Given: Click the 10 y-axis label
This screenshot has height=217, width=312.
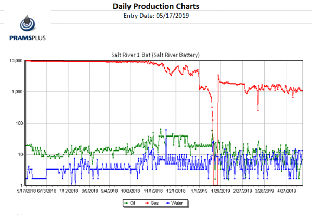Looking at the screenshot, I should [x=20, y=154].
